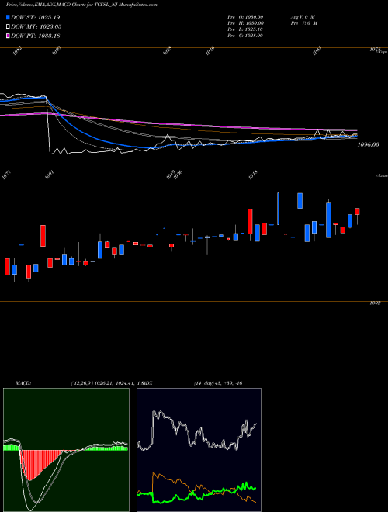Image resolution: width=388 pixels, height=512 pixels.
Task: Click the 'Pre O: 1030.00' open value
Action: coord(245,17)
